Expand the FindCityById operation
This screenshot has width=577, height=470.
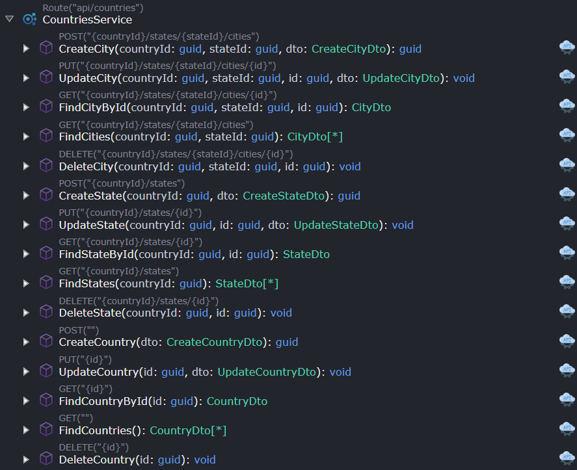click(27, 107)
